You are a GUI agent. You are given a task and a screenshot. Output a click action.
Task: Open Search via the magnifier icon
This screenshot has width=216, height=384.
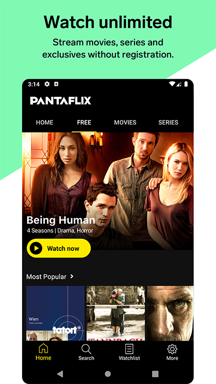click(x=86, y=349)
